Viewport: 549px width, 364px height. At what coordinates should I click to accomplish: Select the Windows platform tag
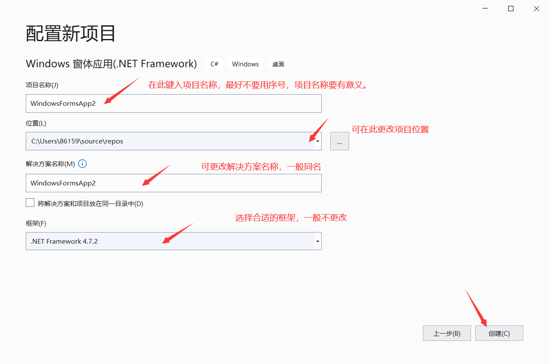coord(245,63)
